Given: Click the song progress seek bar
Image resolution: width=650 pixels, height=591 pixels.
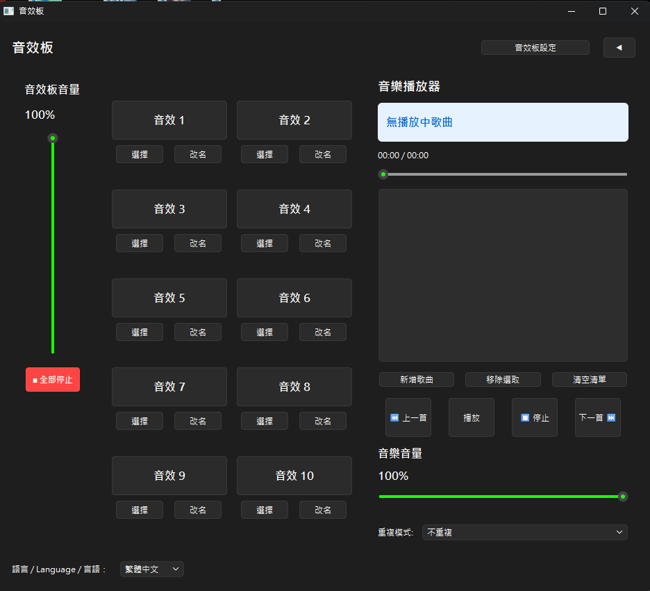Looking at the screenshot, I should 503,174.
